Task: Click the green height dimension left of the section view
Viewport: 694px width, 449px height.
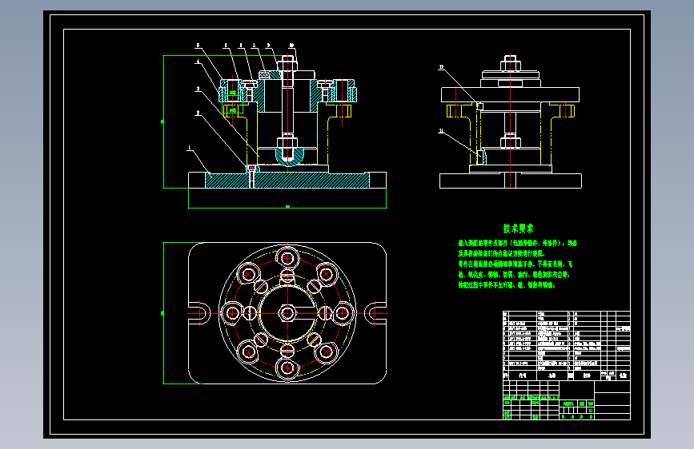Action: coord(163,121)
